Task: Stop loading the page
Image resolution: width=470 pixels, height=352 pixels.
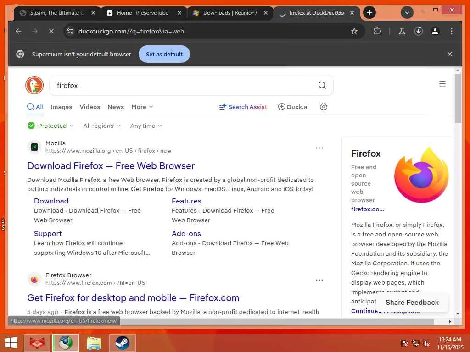Action: pyautogui.click(x=51, y=31)
